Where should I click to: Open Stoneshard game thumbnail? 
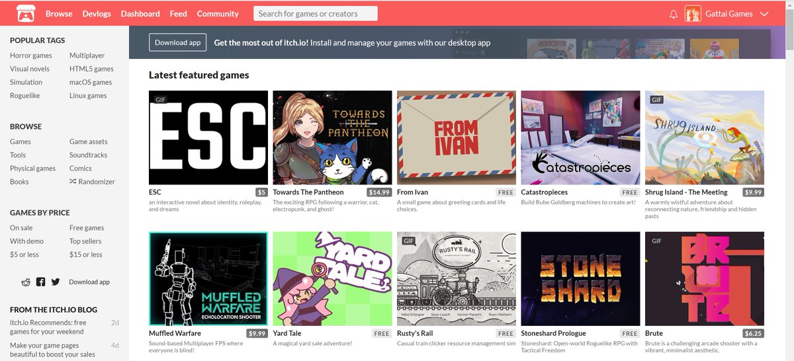[x=580, y=278]
